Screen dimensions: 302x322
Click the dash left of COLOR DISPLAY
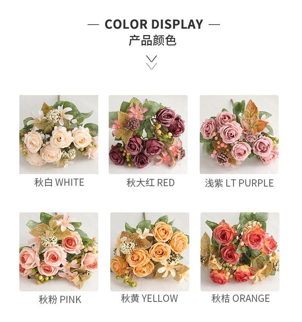coord(93,25)
